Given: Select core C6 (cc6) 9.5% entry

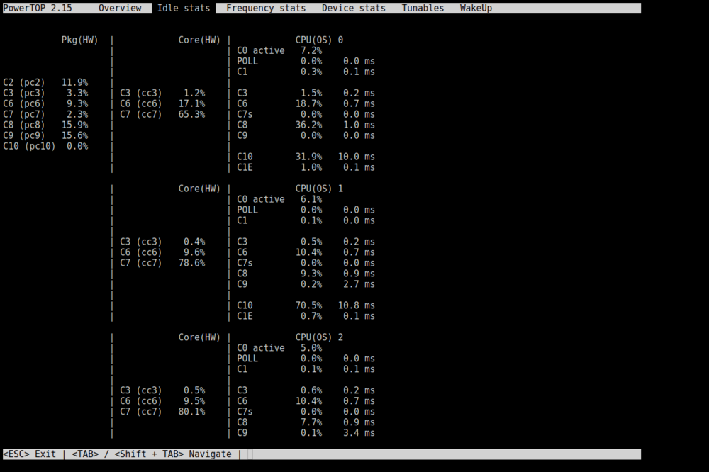Looking at the screenshot, I should pos(162,401).
